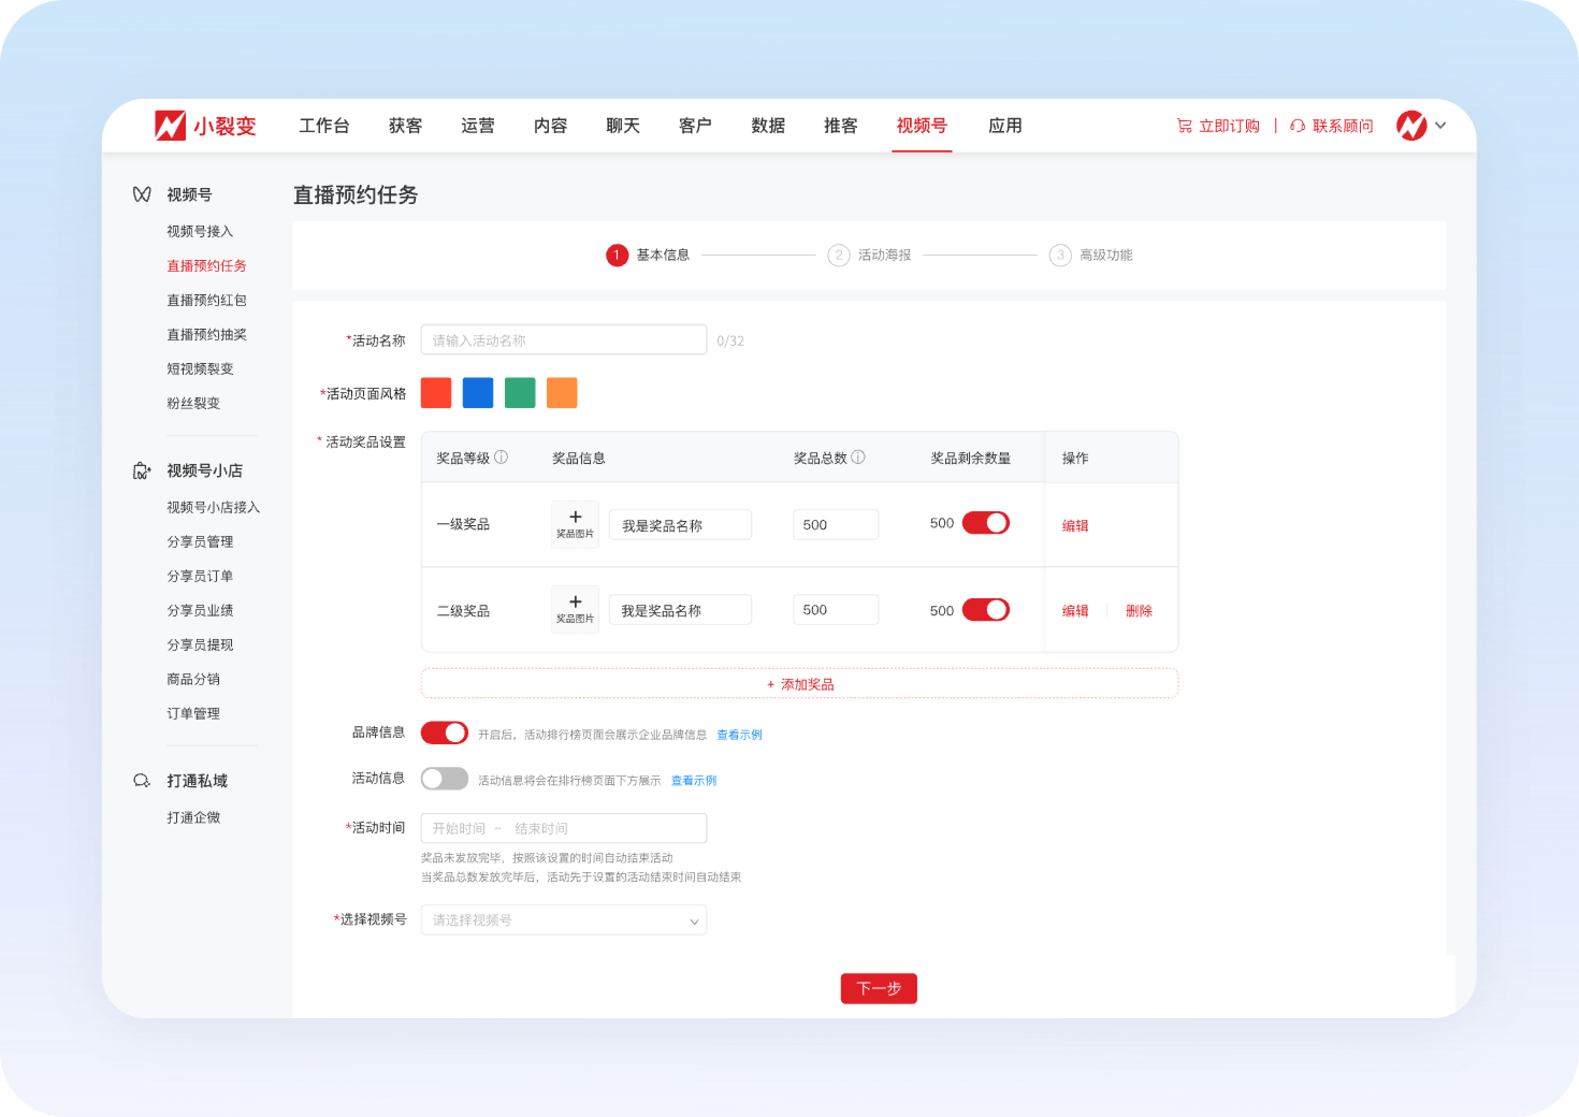The image size is (1579, 1117).
Task: Open the 活动时间 date range picker
Action: [x=563, y=828]
